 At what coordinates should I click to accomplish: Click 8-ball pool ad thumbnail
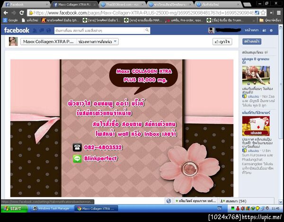256,75
